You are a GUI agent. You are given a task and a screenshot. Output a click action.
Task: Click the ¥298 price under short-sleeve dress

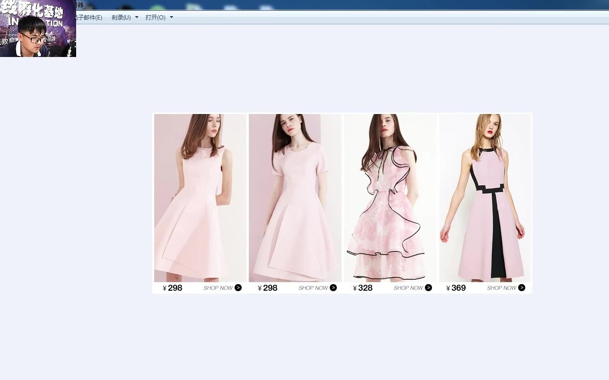pyautogui.click(x=267, y=288)
